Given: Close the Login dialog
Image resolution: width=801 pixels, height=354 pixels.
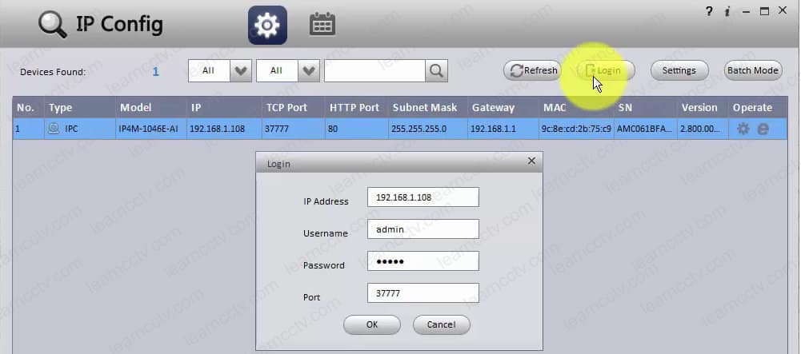Looking at the screenshot, I should coord(531,161).
